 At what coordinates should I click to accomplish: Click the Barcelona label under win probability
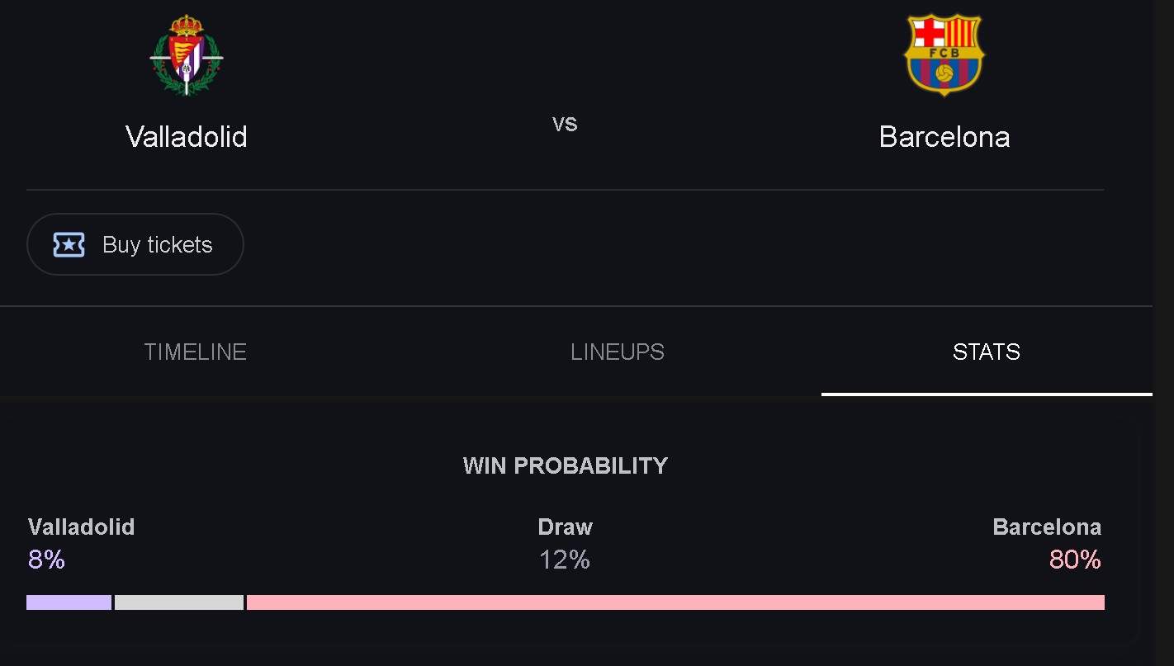tap(1047, 527)
